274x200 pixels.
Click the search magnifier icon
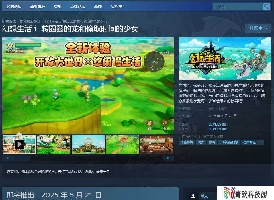point(266,6)
